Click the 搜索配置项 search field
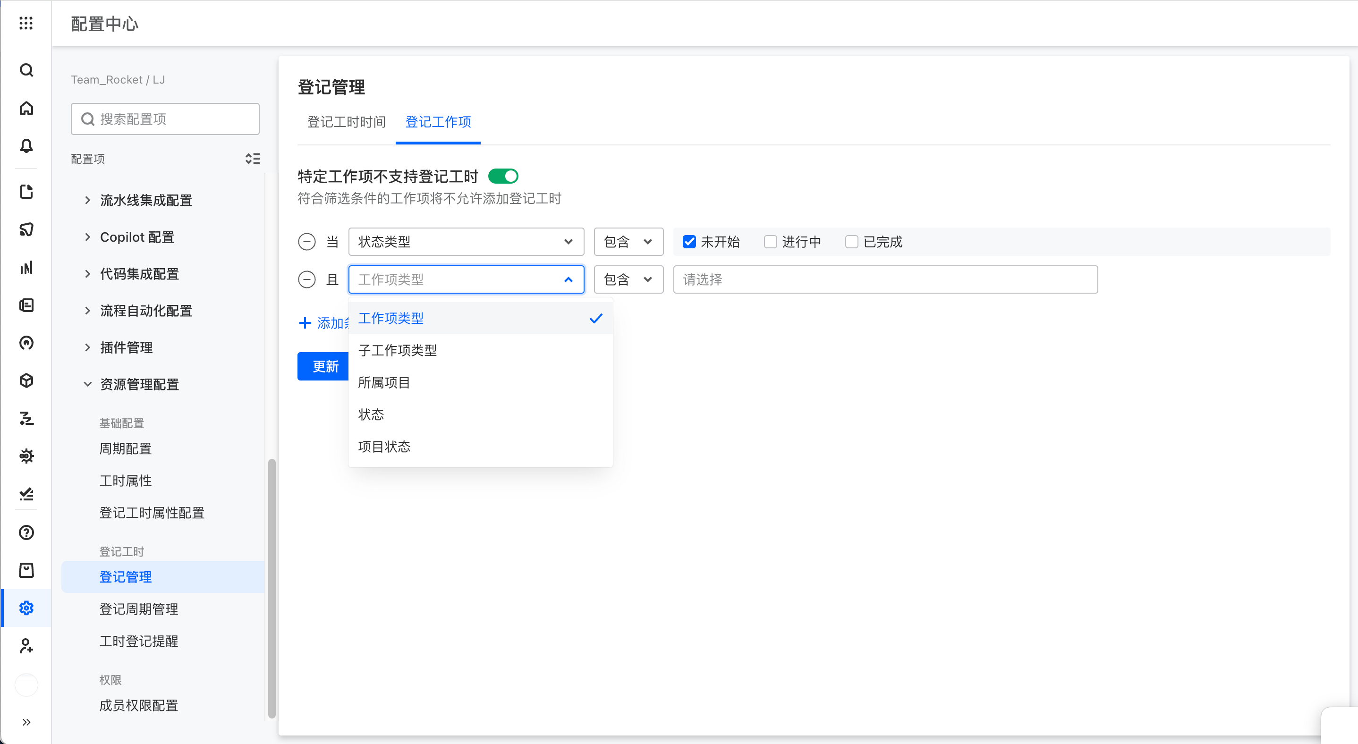 point(165,119)
